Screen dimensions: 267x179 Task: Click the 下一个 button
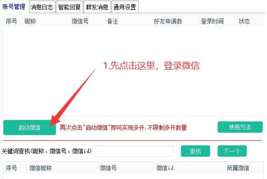[x=232, y=151]
